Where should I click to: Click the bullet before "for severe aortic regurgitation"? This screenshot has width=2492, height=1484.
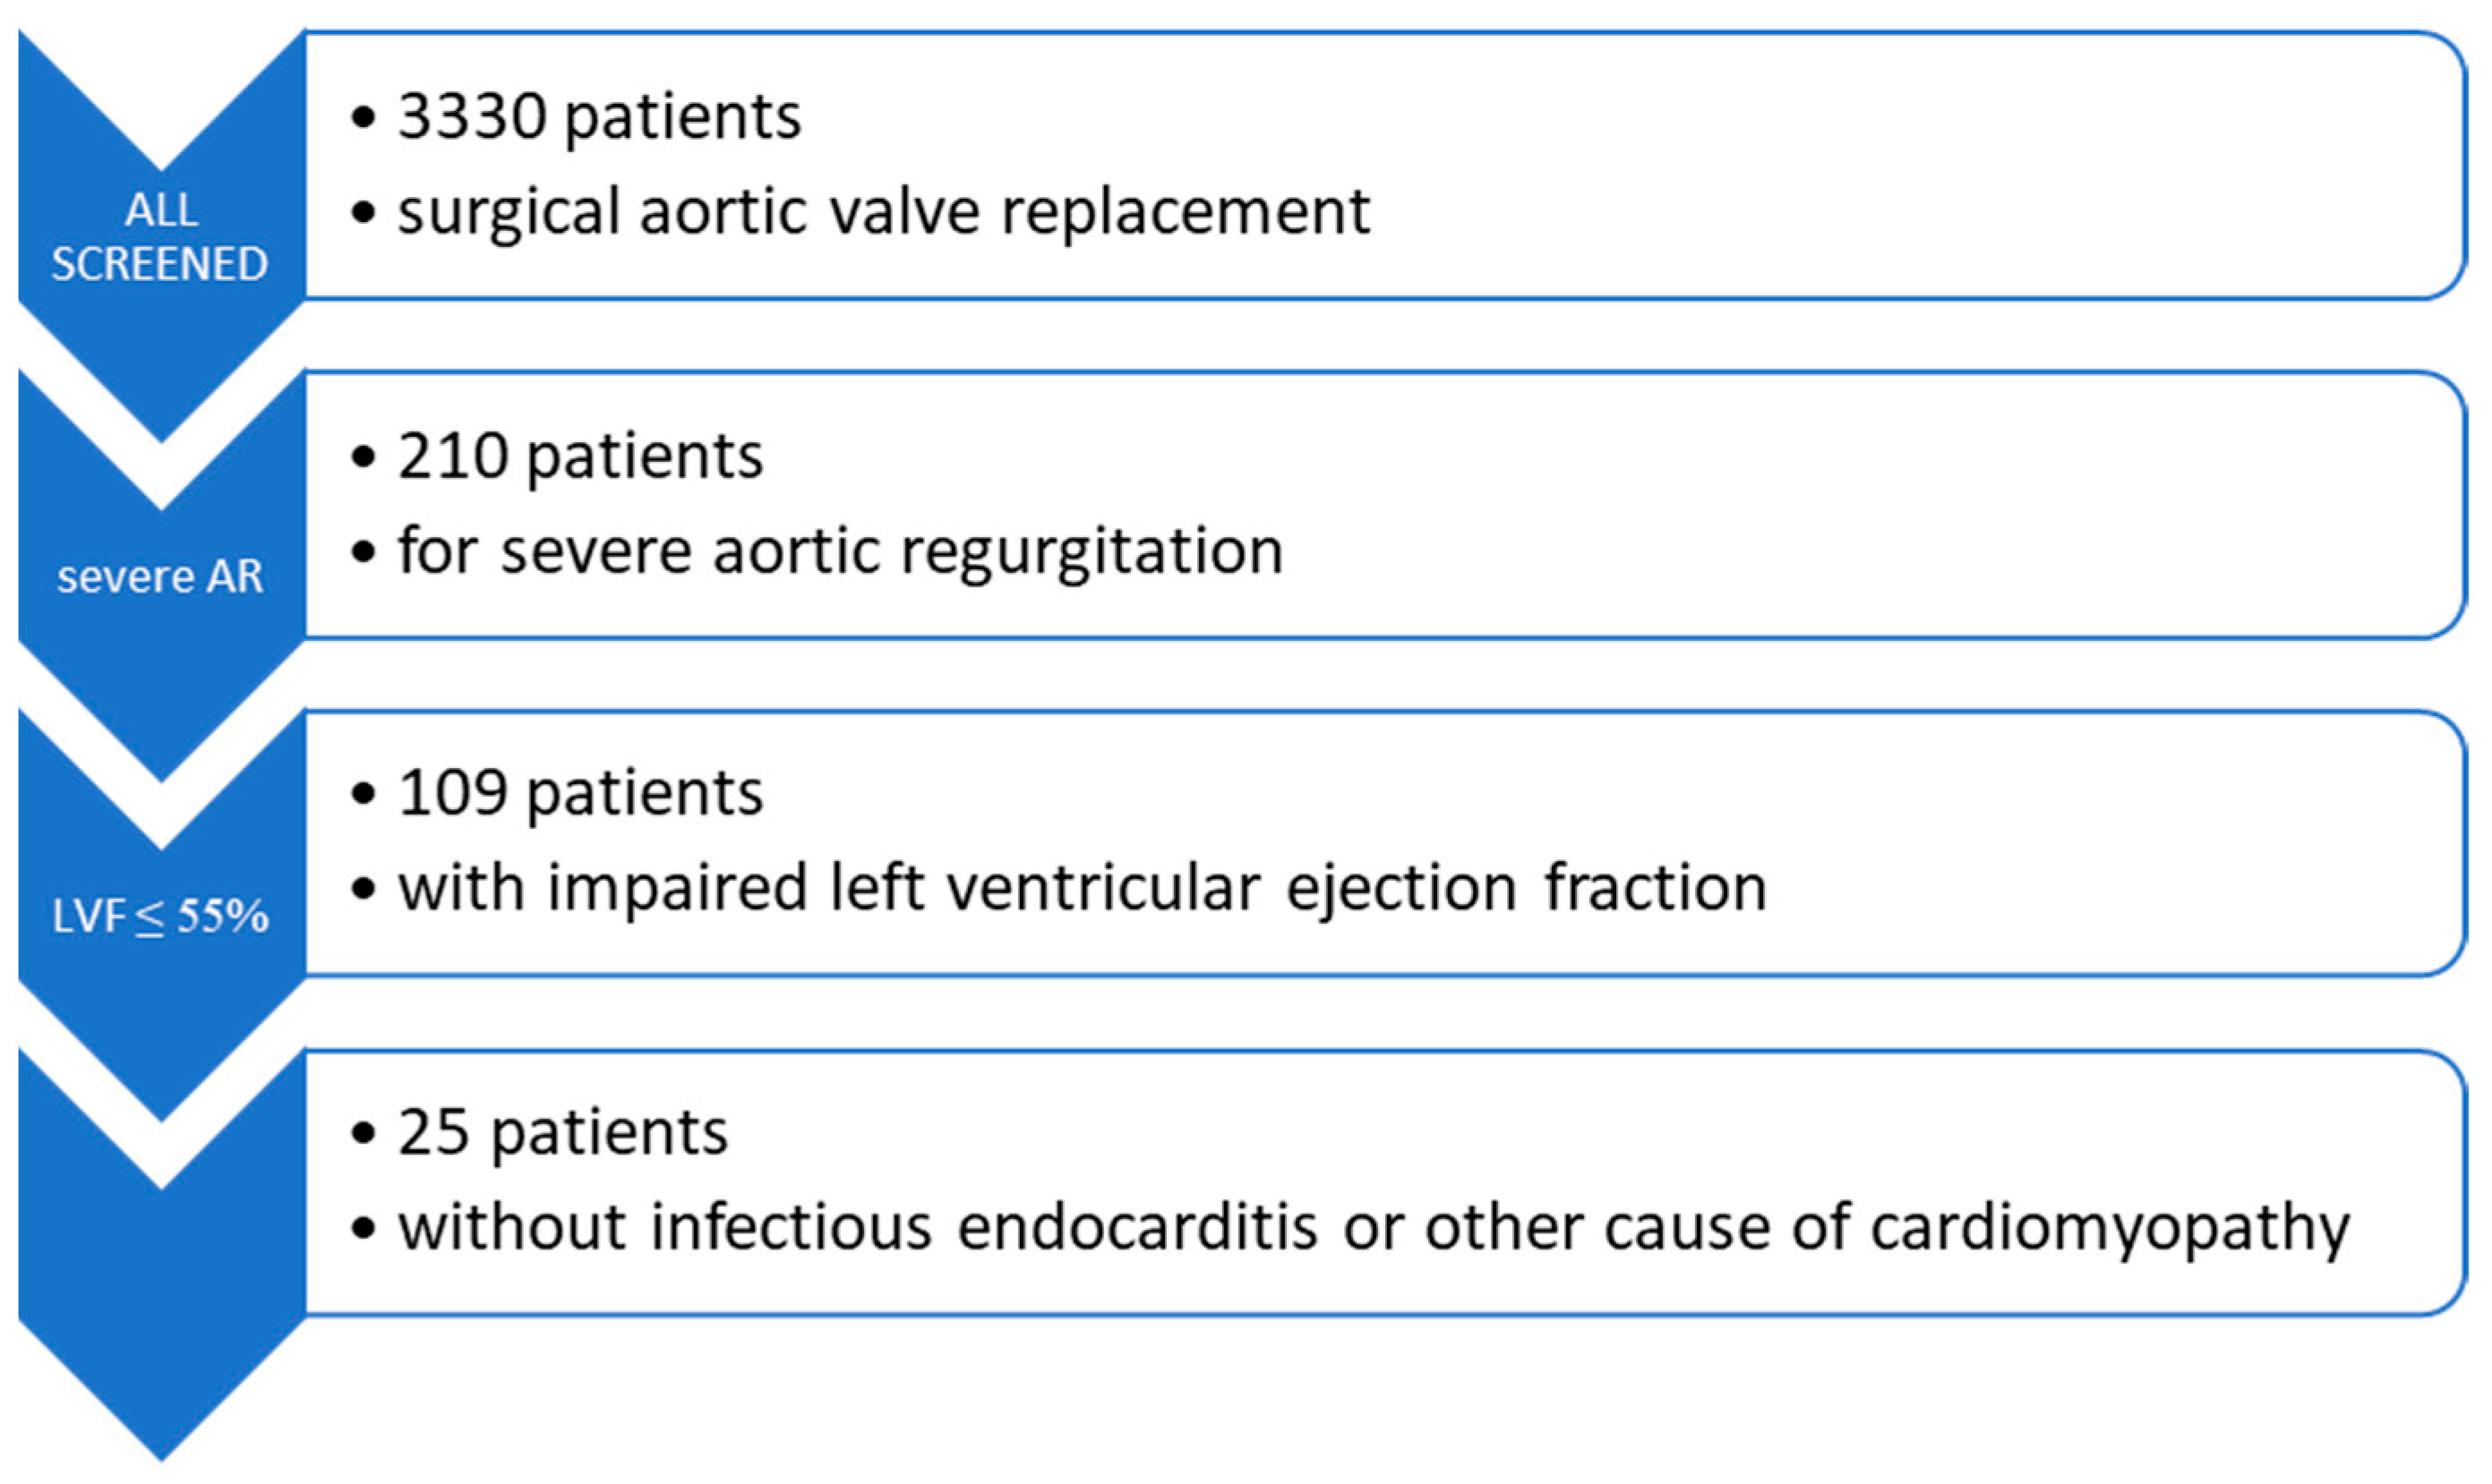364,552
